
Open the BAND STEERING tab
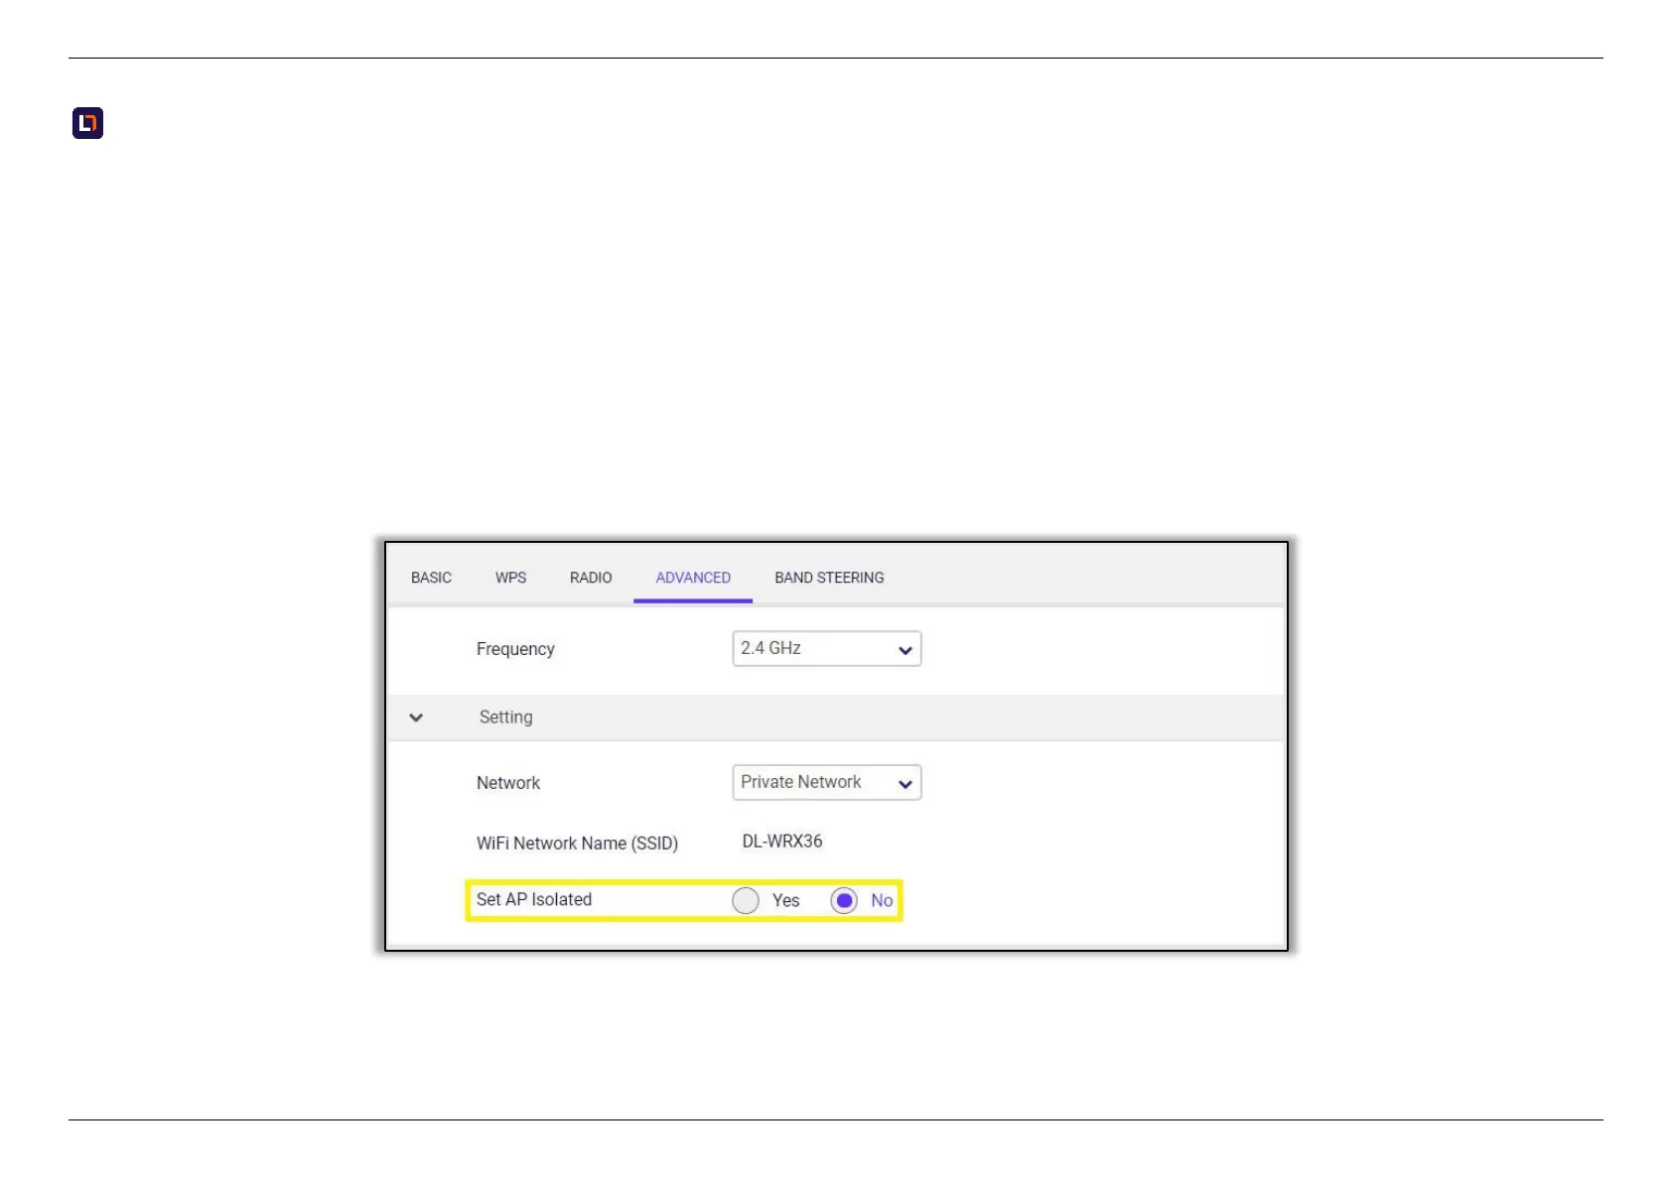coord(829,578)
